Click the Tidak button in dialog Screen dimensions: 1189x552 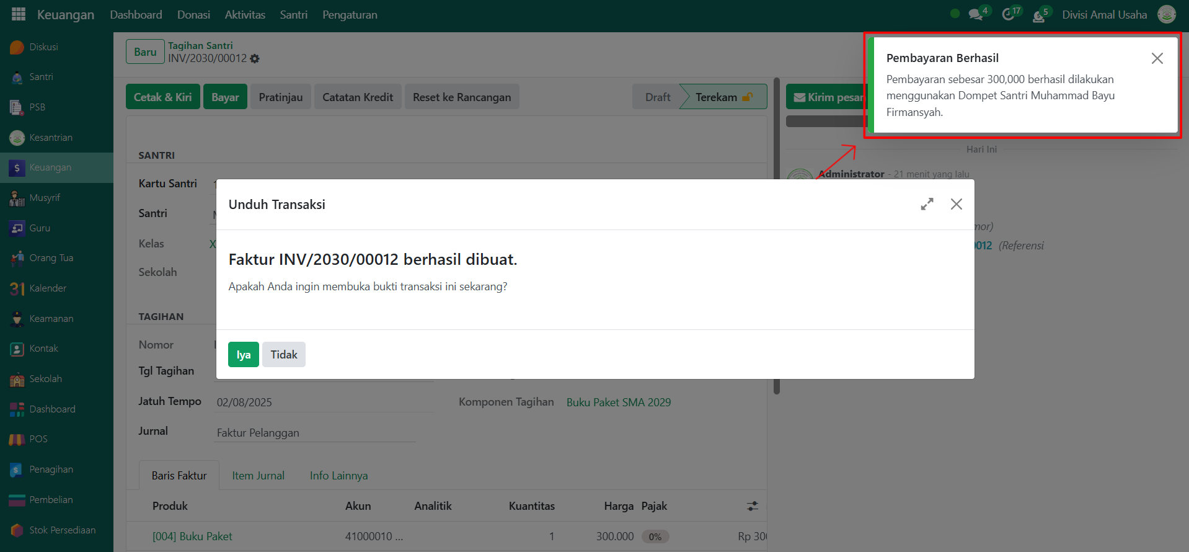[283, 355]
